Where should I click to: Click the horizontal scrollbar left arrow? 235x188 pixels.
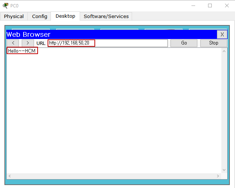pyautogui.click(x=10, y=176)
